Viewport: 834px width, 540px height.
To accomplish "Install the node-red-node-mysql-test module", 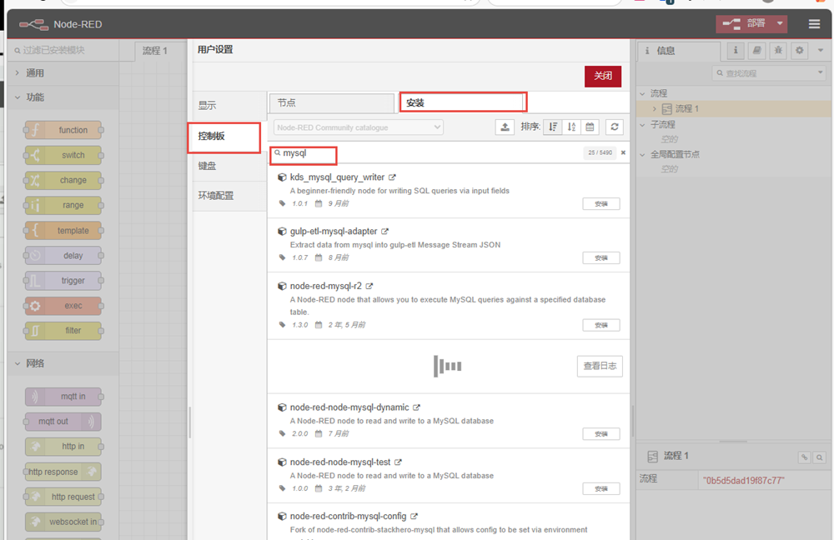I will click(601, 489).
